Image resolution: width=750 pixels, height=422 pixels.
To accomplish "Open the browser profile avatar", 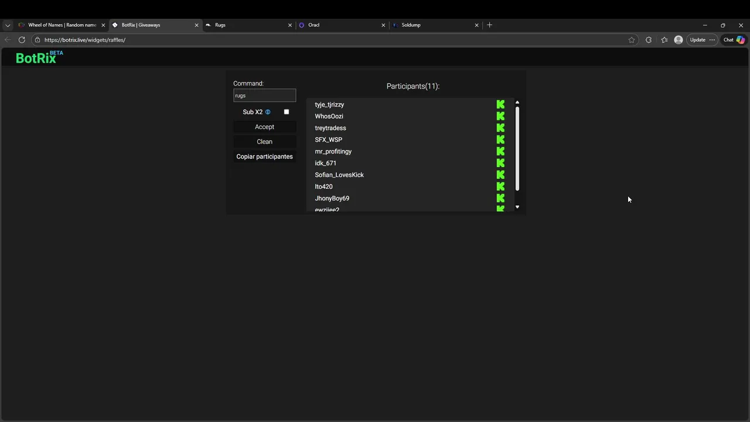I will pos(679,40).
